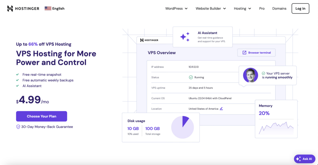318x165 pixels.
Task: Click the AI Assistant sparkle icon
Action: pyautogui.click(x=185, y=37)
